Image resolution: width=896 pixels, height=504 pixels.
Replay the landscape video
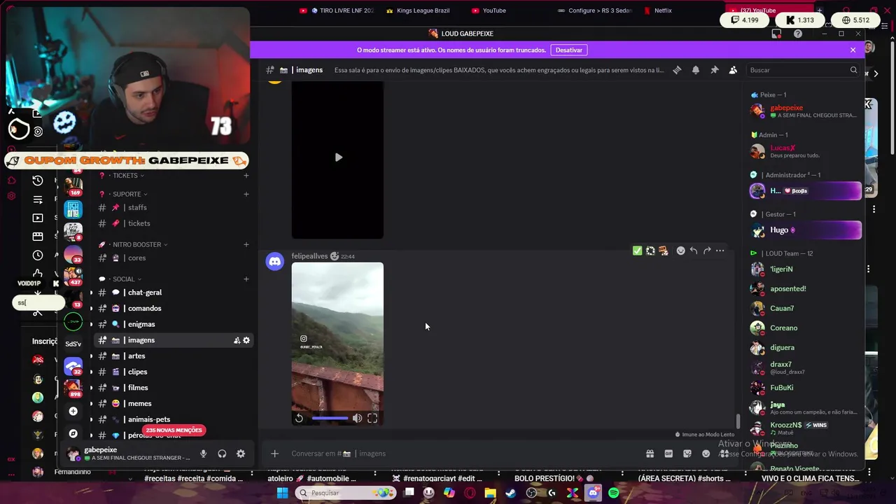(299, 418)
